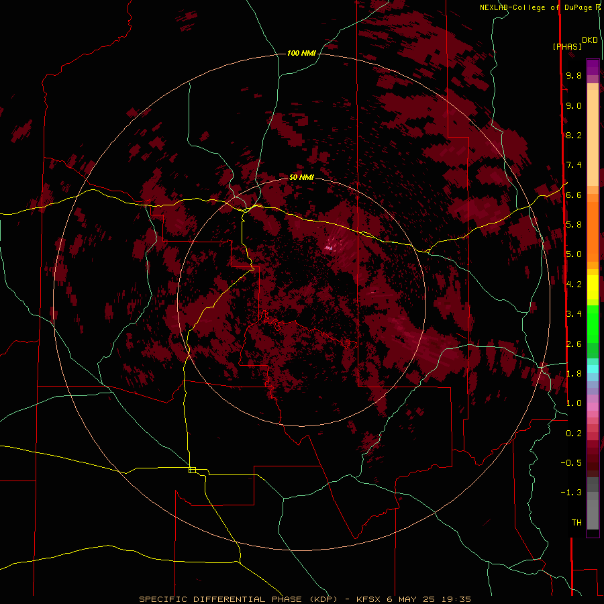Screen dimensions: 604x604
Task: Click the 5.8 scale value
Action: pyautogui.click(x=574, y=224)
